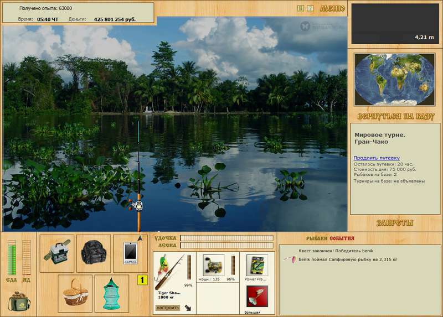Open the Меню menu
Viewport: 443px width, 317px height.
333,8
